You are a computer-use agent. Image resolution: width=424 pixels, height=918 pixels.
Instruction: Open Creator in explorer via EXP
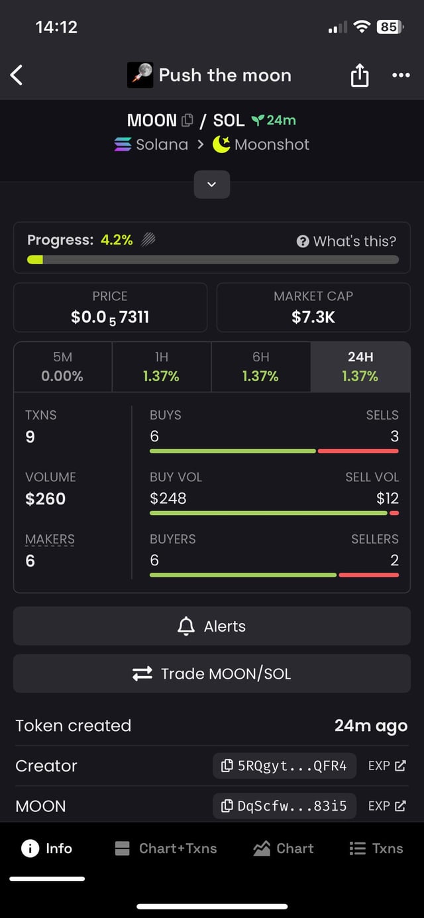coord(386,766)
